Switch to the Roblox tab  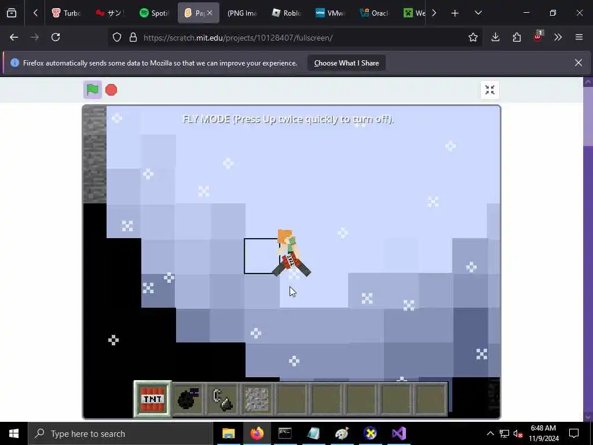[x=287, y=13]
